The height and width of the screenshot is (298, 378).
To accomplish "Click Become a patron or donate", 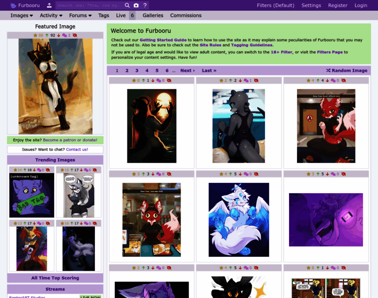I will click(70, 140).
